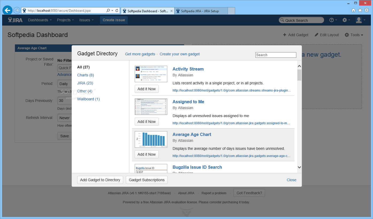Click Edit Layout pencil option

(327, 35)
